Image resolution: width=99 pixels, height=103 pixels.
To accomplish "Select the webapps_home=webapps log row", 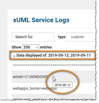I will tap(54, 88).
